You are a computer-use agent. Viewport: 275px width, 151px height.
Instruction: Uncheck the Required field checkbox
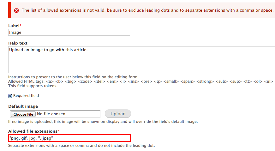click(10, 95)
